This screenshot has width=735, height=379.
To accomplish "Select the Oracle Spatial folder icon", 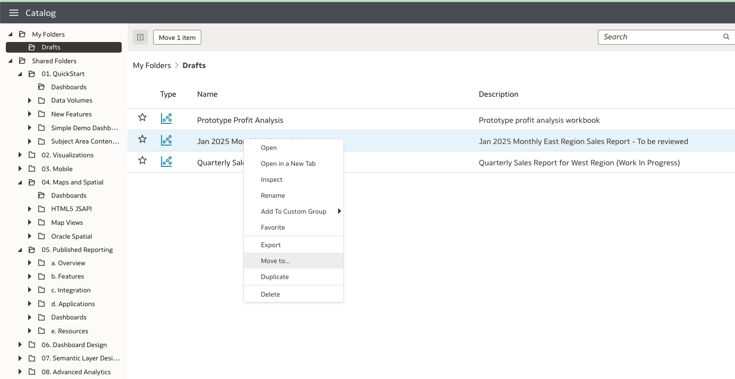I will click(41, 236).
